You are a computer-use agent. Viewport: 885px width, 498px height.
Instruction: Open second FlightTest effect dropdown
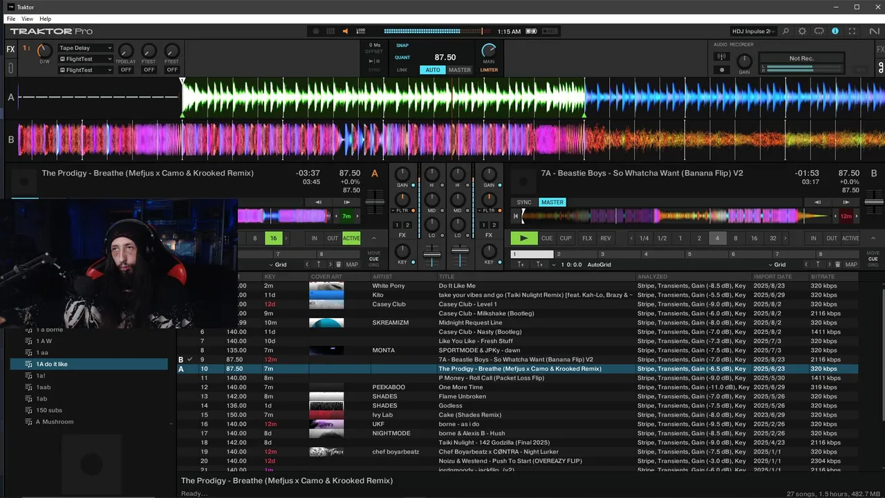(86, 69)
